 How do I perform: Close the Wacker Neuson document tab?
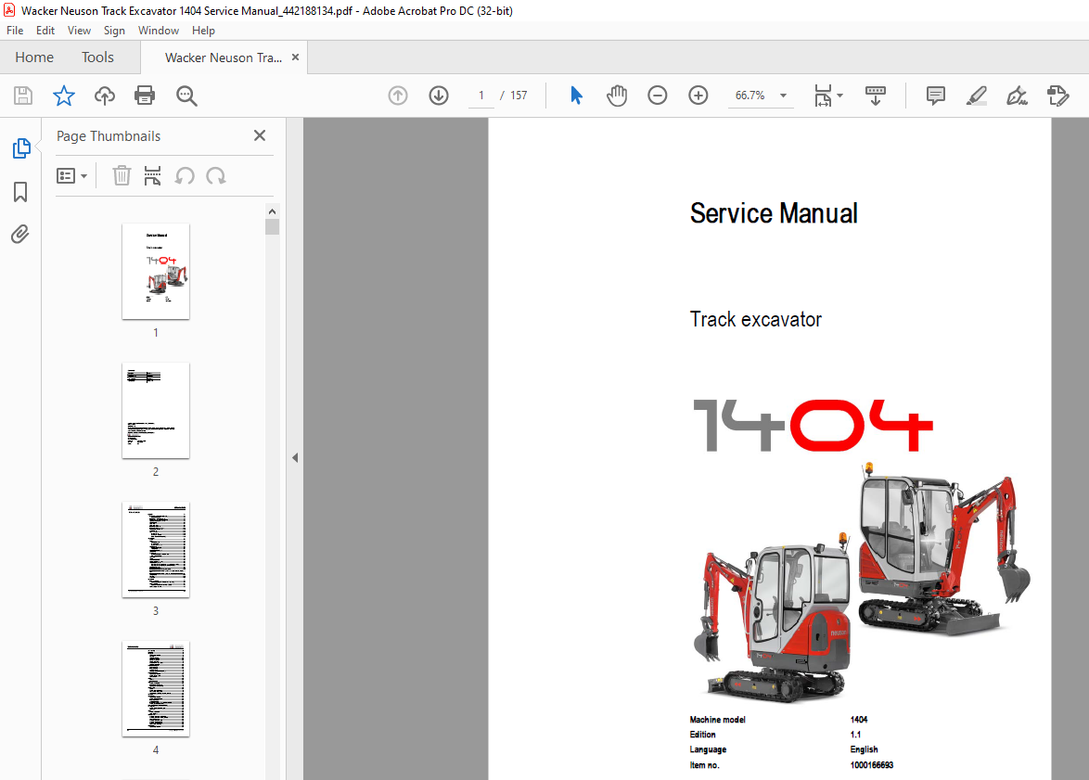(x=295, y=57)
